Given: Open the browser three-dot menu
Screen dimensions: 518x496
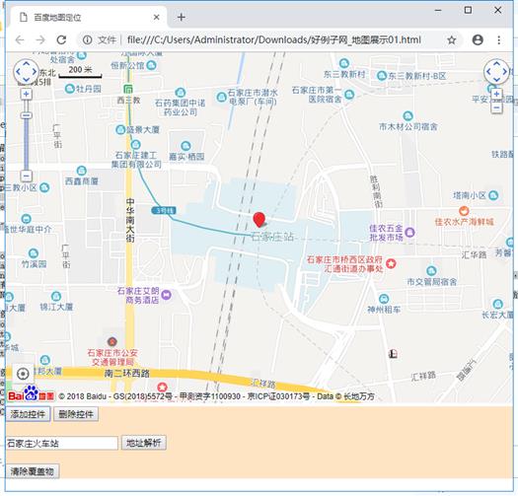Looking at the screenshot, I should pyautogui.click(x=499, y=40).
